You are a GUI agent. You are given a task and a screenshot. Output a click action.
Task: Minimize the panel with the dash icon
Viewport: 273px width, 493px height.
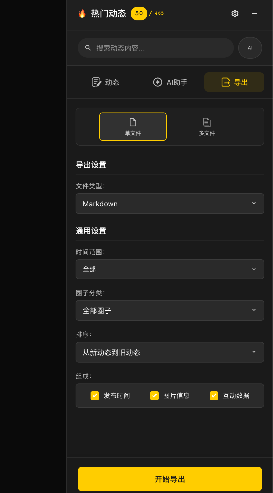pos(255,14)
